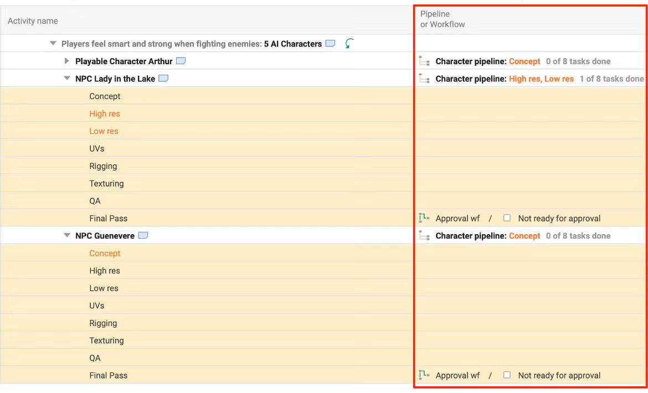The image size is (648, 393).
Task: Select Low res task under NPC Guenevere
Action: click(104, 288)
